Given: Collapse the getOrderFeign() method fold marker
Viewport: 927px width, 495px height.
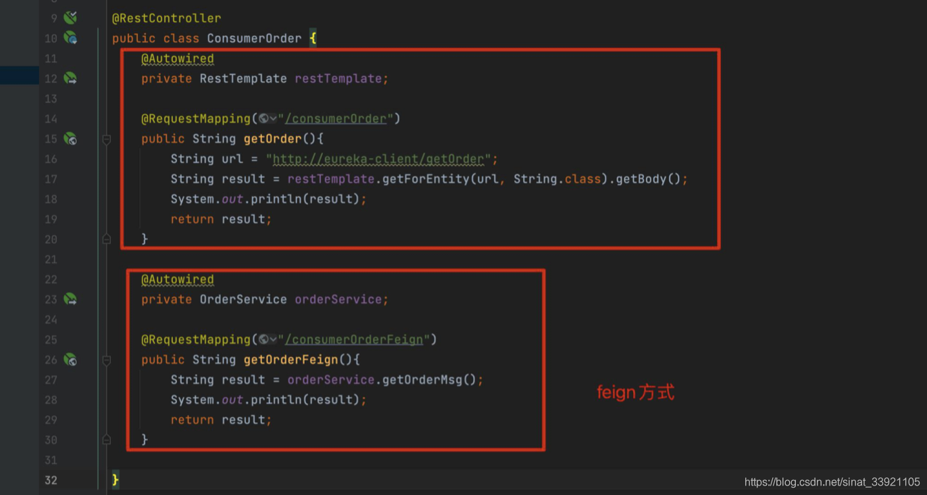Looking at the screenshot, I should point(106,360).
